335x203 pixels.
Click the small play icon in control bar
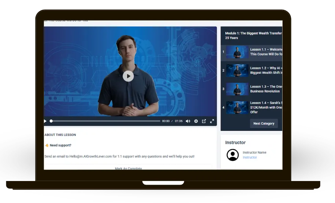point(45,121)
